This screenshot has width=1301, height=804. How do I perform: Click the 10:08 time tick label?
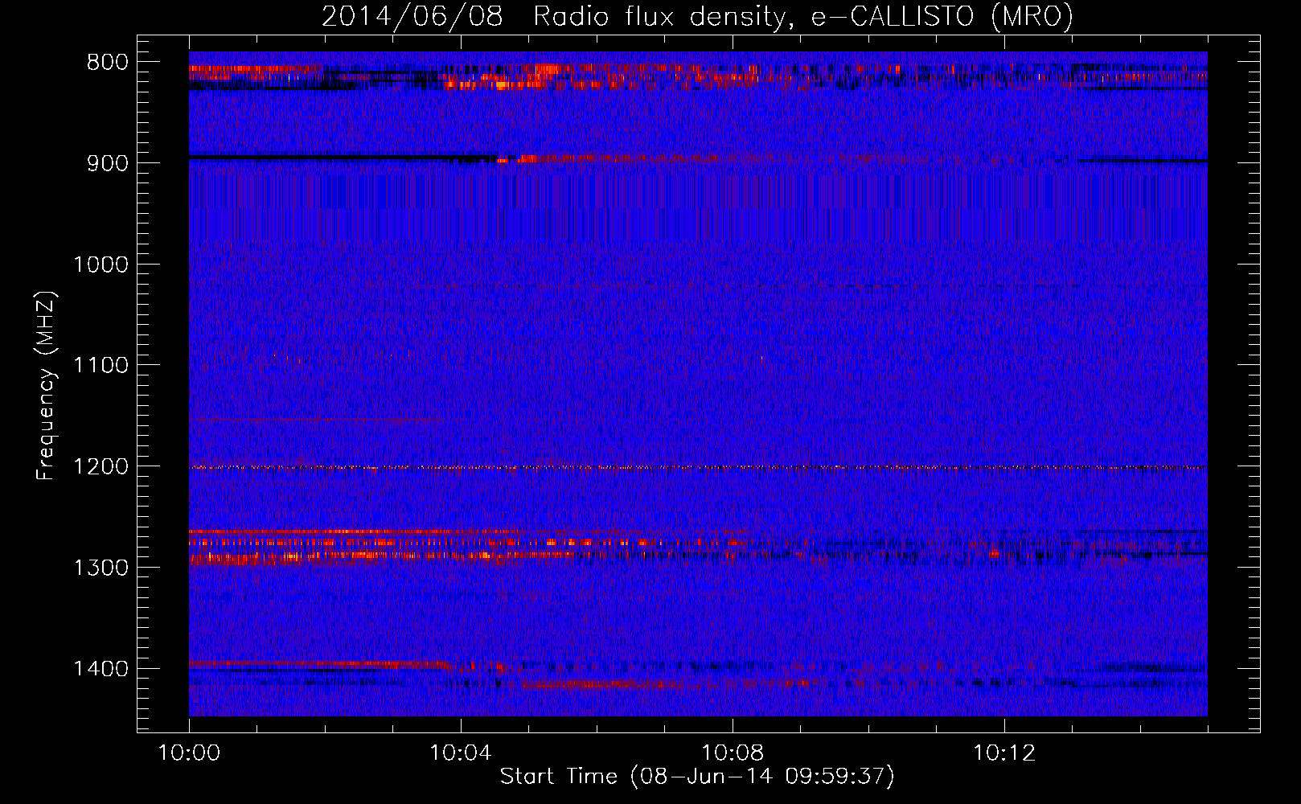(x=732, y=753)
